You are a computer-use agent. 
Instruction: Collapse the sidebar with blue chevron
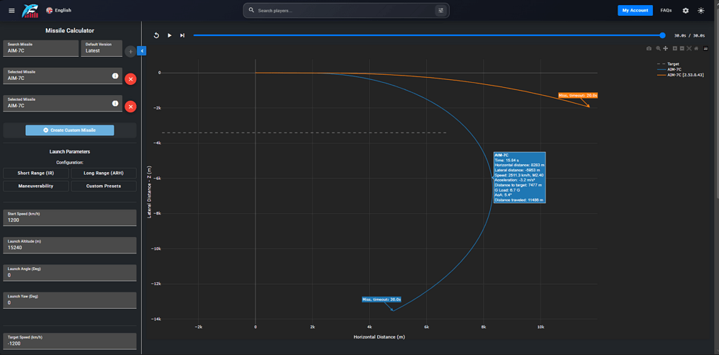point(142,50)
